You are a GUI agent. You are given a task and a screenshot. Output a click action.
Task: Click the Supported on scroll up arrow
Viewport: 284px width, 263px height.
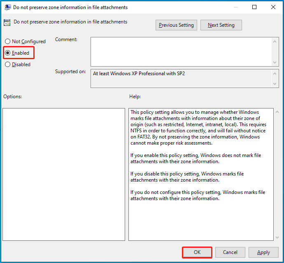pos(275,74)
